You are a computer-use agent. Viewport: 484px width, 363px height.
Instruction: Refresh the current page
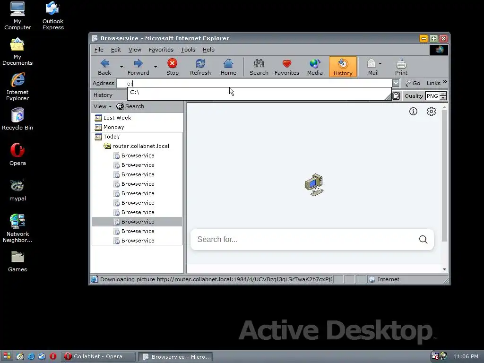point(200,67)
